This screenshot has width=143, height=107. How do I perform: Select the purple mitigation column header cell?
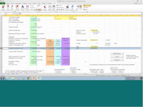coord(66,39)
